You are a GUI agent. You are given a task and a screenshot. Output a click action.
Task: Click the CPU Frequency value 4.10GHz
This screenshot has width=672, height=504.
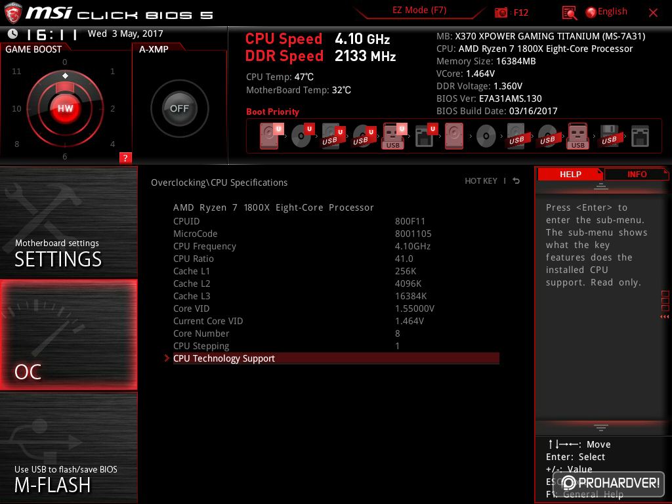point(412,246)
